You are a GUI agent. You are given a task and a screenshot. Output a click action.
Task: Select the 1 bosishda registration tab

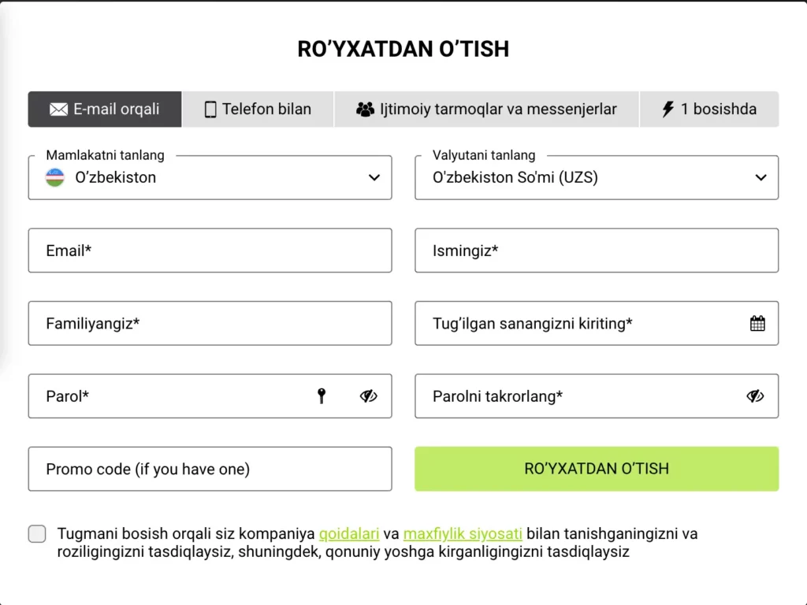click(708, 109)
